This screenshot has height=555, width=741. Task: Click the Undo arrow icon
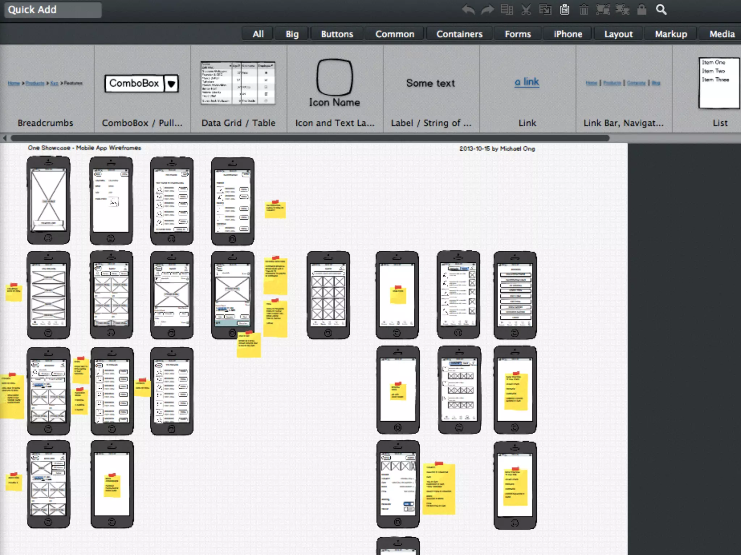pyautogui.click(x=468, y=10)
